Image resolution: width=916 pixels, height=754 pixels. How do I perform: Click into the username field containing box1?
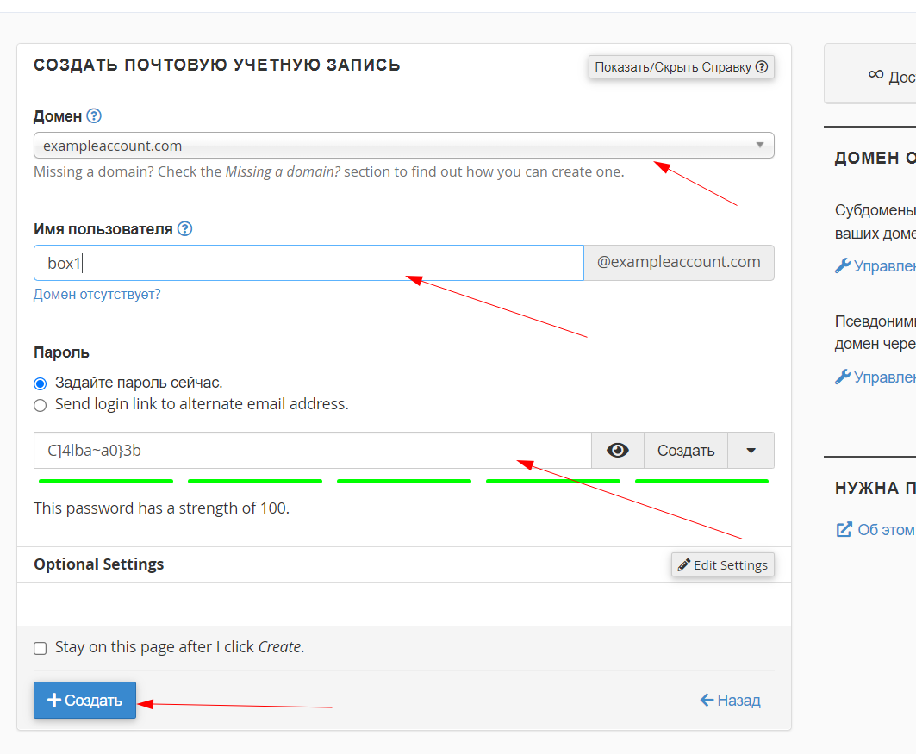click(x=308, y=263)
